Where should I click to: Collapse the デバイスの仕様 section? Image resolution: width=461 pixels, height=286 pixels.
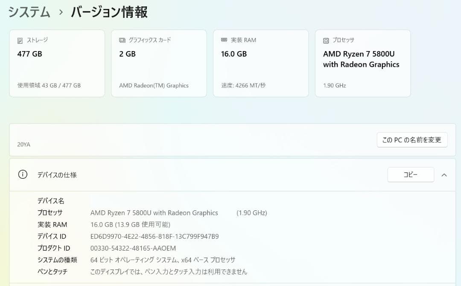pyautogui.click(x=444, y=174)
